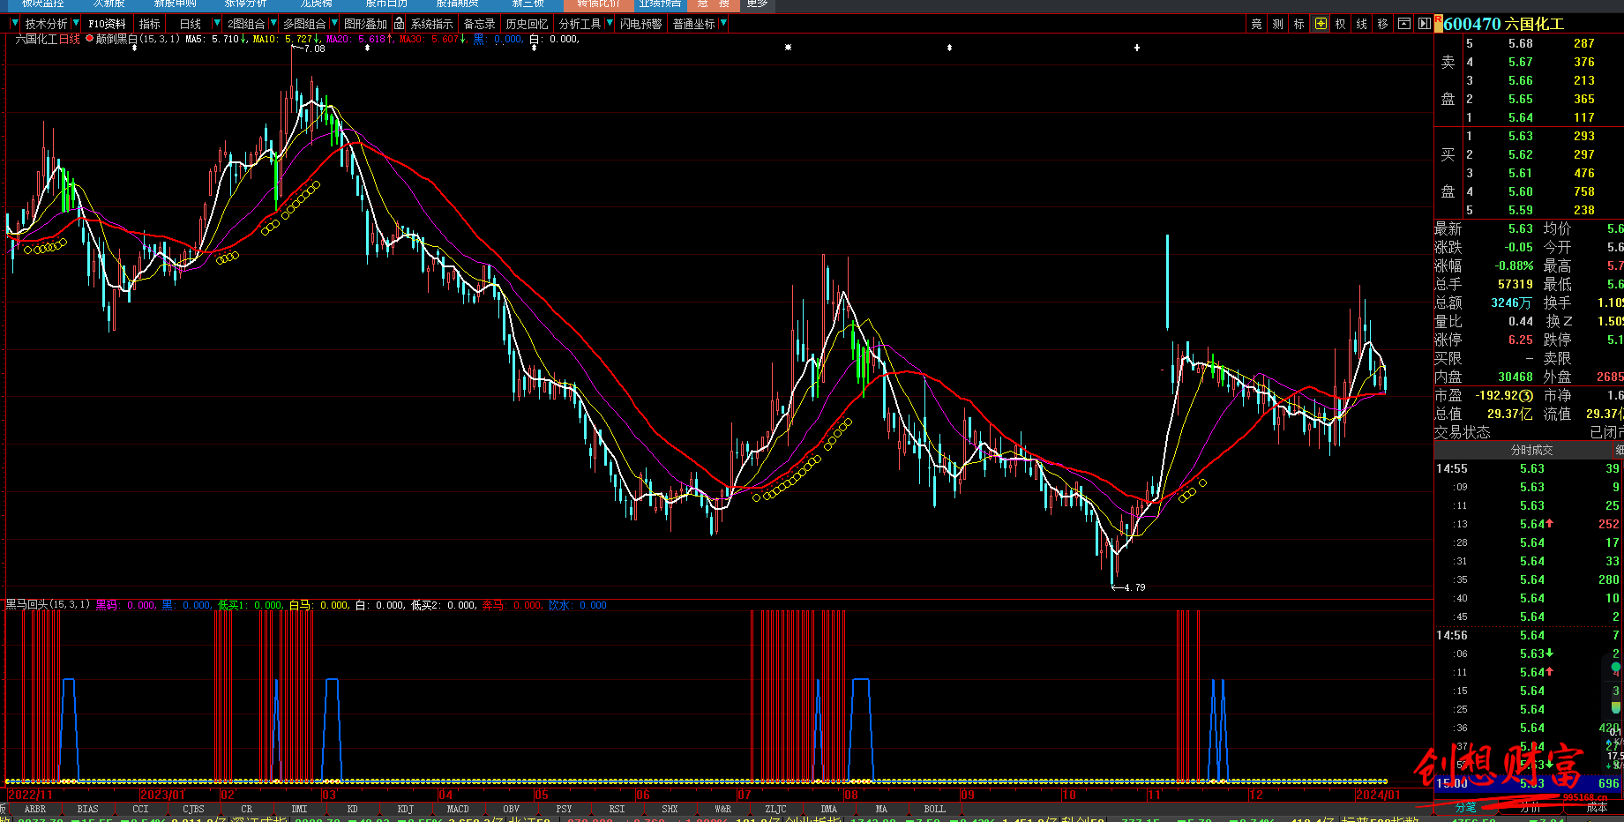Expand dropdown arrow after 2图组合
Viewport: 1624px width, 822px height.
[x=273, y=24]
